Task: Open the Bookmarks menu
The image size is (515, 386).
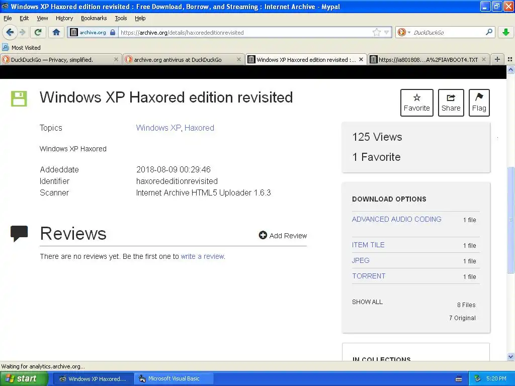Action: point(94,18)
